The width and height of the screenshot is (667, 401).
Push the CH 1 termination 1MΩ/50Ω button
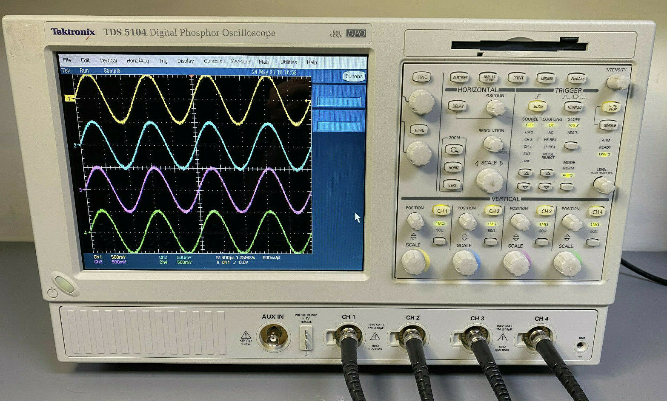coord(439,241)
